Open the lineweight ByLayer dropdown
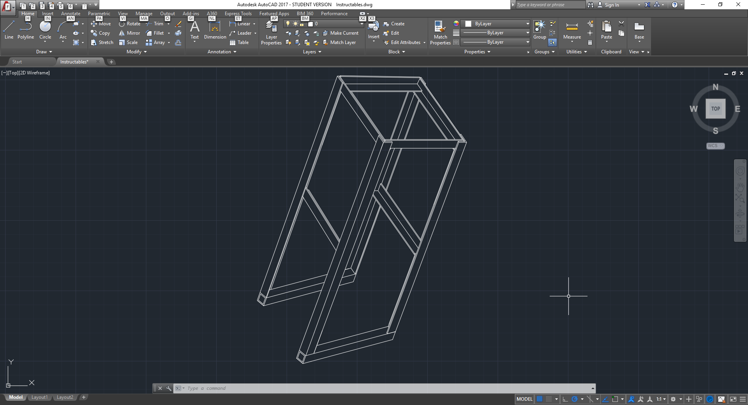 [x=496, y=33]
